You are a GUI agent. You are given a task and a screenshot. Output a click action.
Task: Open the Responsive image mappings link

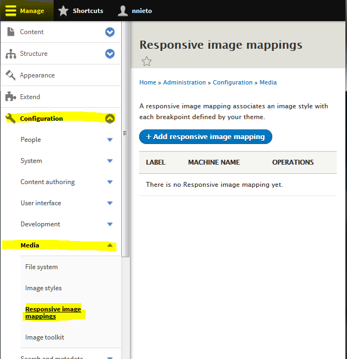pyautogui.click(x=53, y=312)
